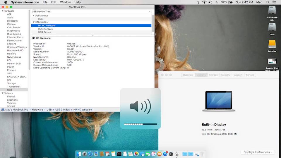The image size is (281, 158).
Task: Select Firewall under Network
Action: [11, 96]
